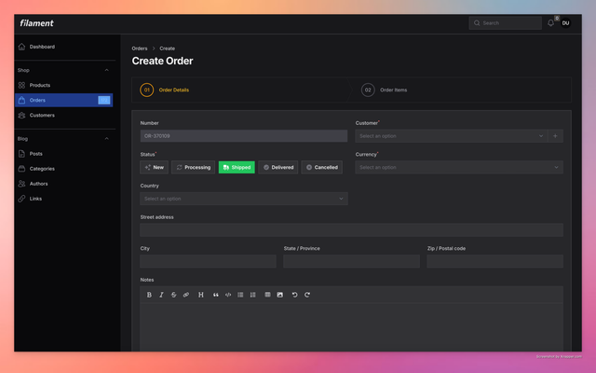Click the search magnifier icon
Screen dimensions: 596x373
[477, 23]
